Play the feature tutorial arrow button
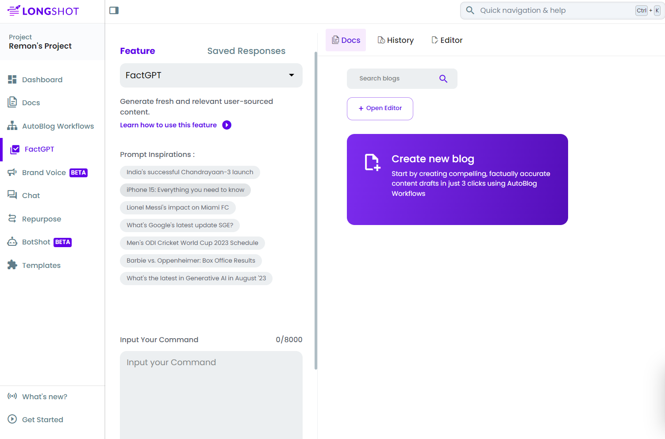The image size is (665, 439). pos(227,125)
